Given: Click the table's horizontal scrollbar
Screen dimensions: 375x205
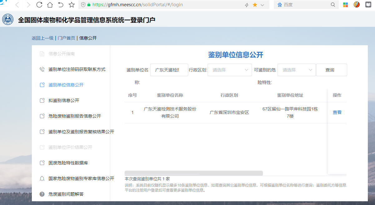Looking at the screenshot, I should point(194,173).
